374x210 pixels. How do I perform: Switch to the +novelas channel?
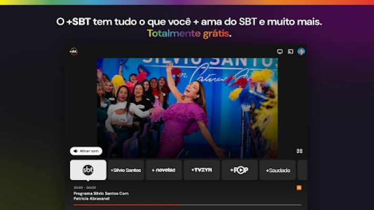164,170
